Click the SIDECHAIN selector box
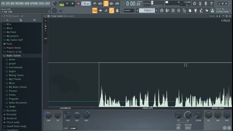 coord(188,128)
